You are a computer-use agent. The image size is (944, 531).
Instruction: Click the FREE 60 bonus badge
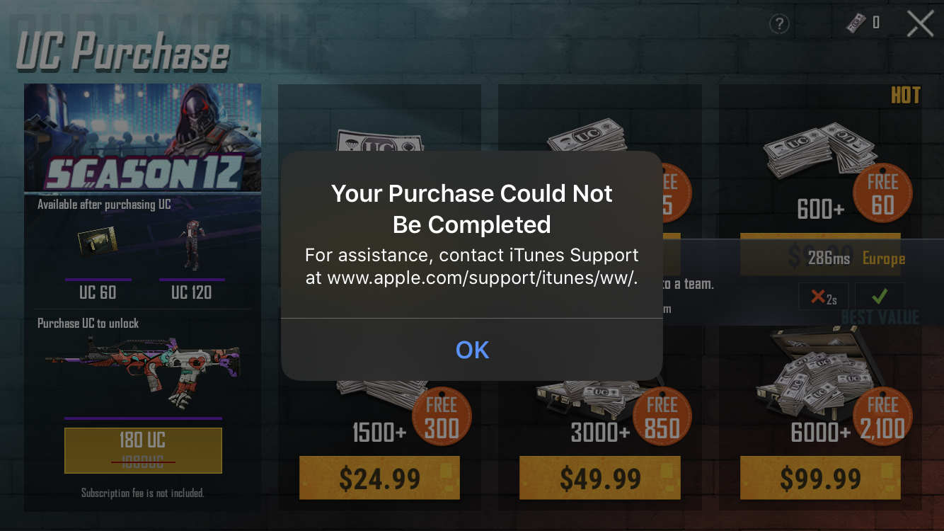(882, 194)
